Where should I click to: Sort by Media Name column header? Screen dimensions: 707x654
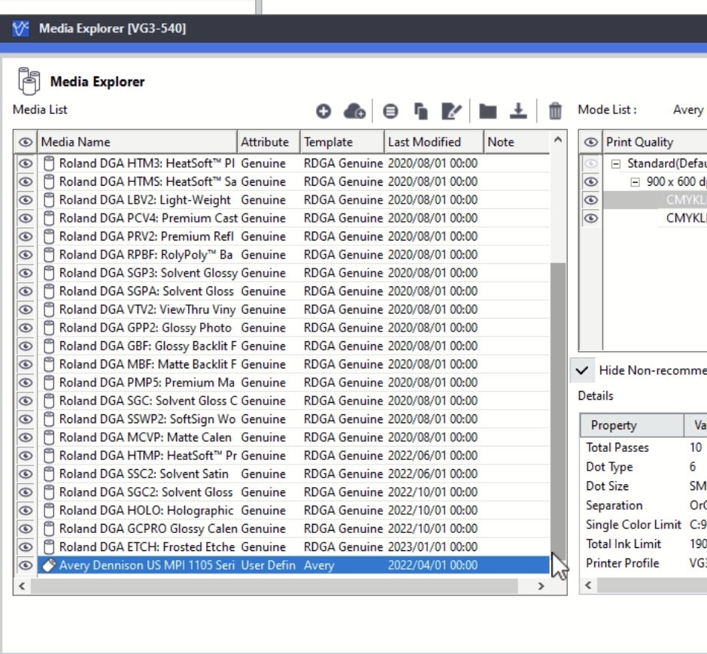[x=138, y=142]
